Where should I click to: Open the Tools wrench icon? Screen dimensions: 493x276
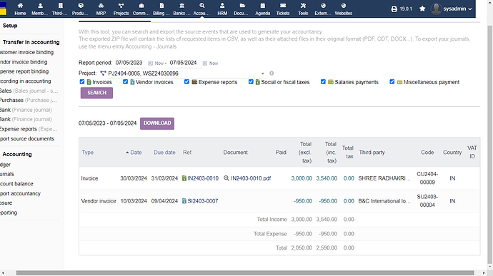point(303,6)
